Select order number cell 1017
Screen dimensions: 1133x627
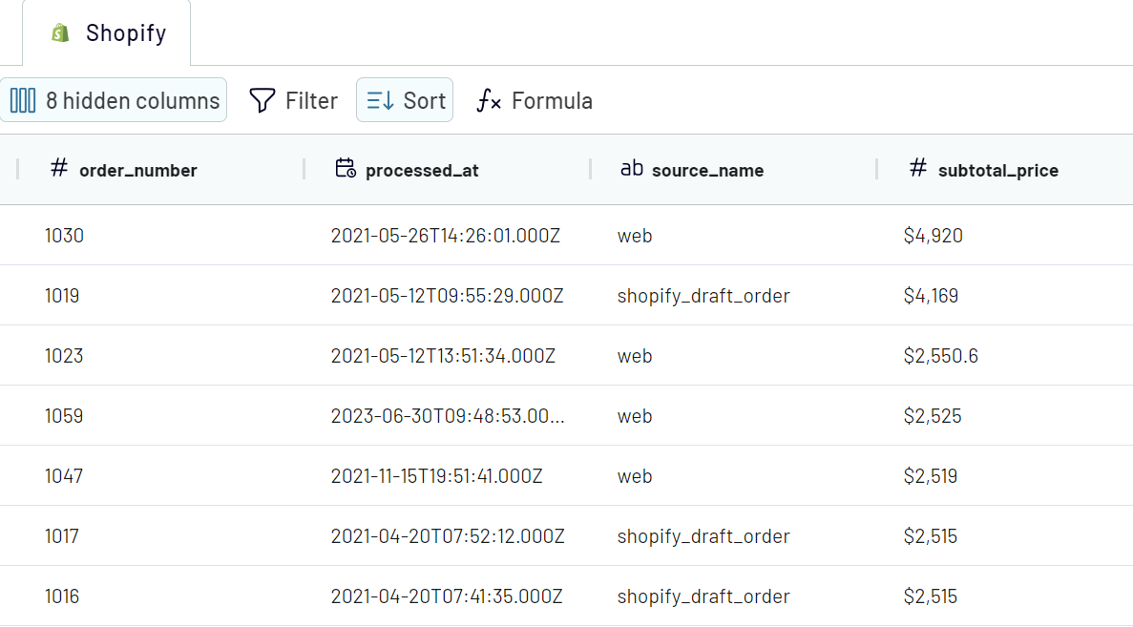[x=61, y=535]
